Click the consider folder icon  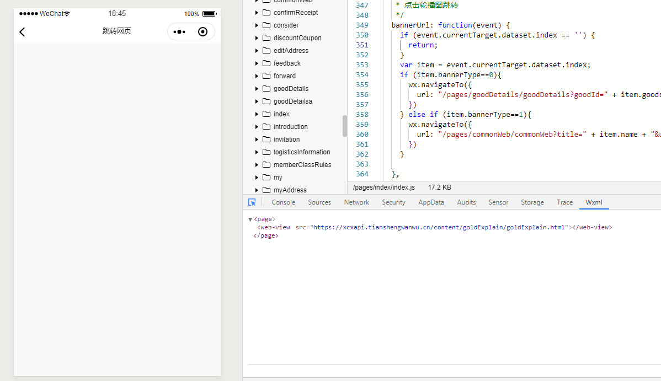point(266,25)
